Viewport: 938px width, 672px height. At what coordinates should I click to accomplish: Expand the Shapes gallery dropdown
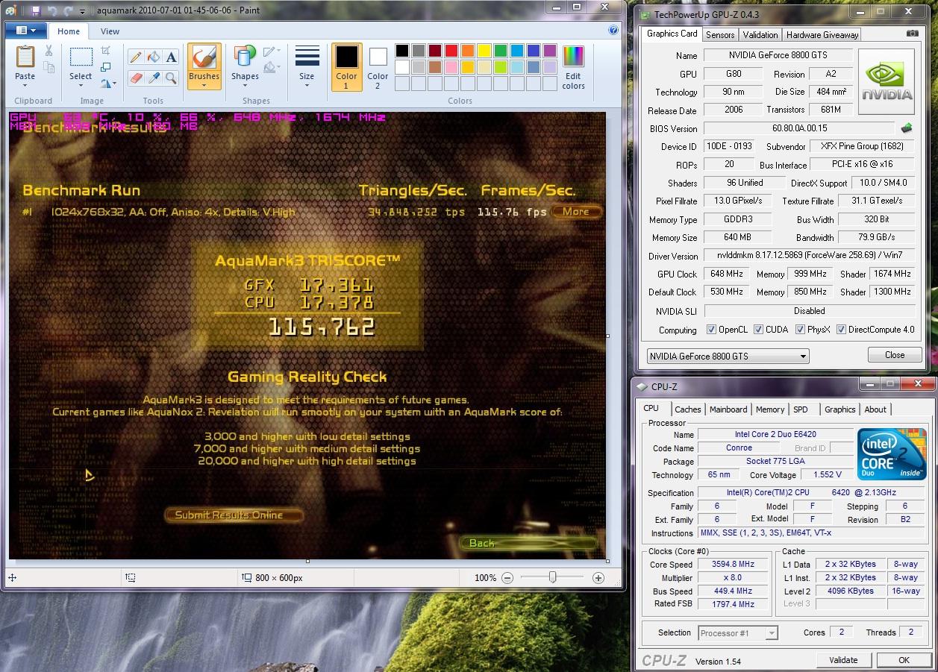point(245,84)
